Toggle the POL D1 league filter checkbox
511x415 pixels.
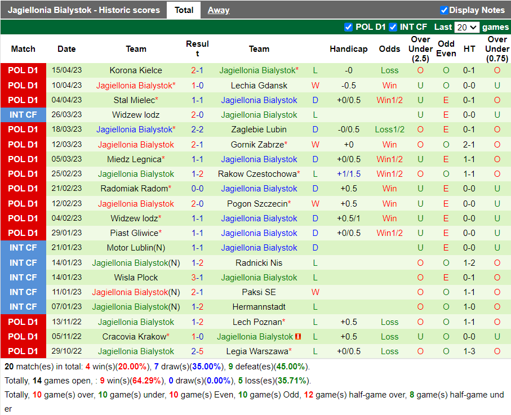[x=349, y=26]
